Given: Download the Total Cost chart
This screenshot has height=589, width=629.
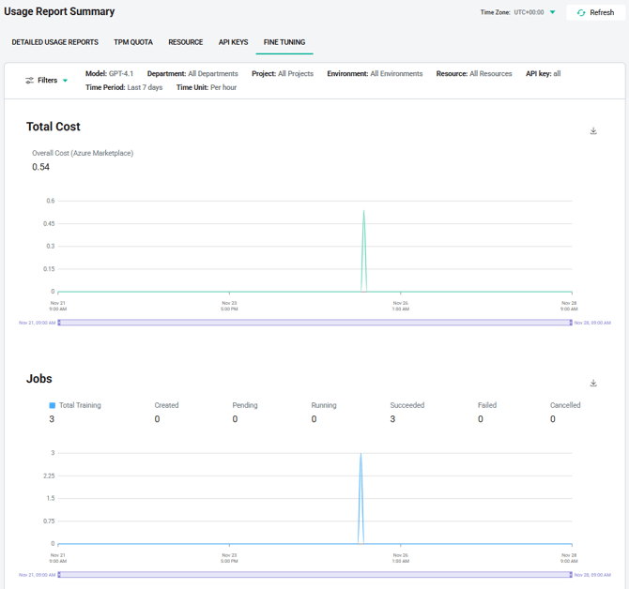Looking at the screenshot, I should (x=593, y=131).
